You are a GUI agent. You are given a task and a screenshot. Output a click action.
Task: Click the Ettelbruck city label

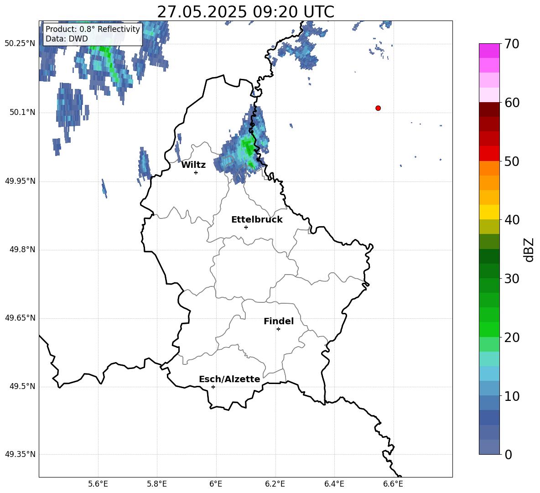coord(257,219)
